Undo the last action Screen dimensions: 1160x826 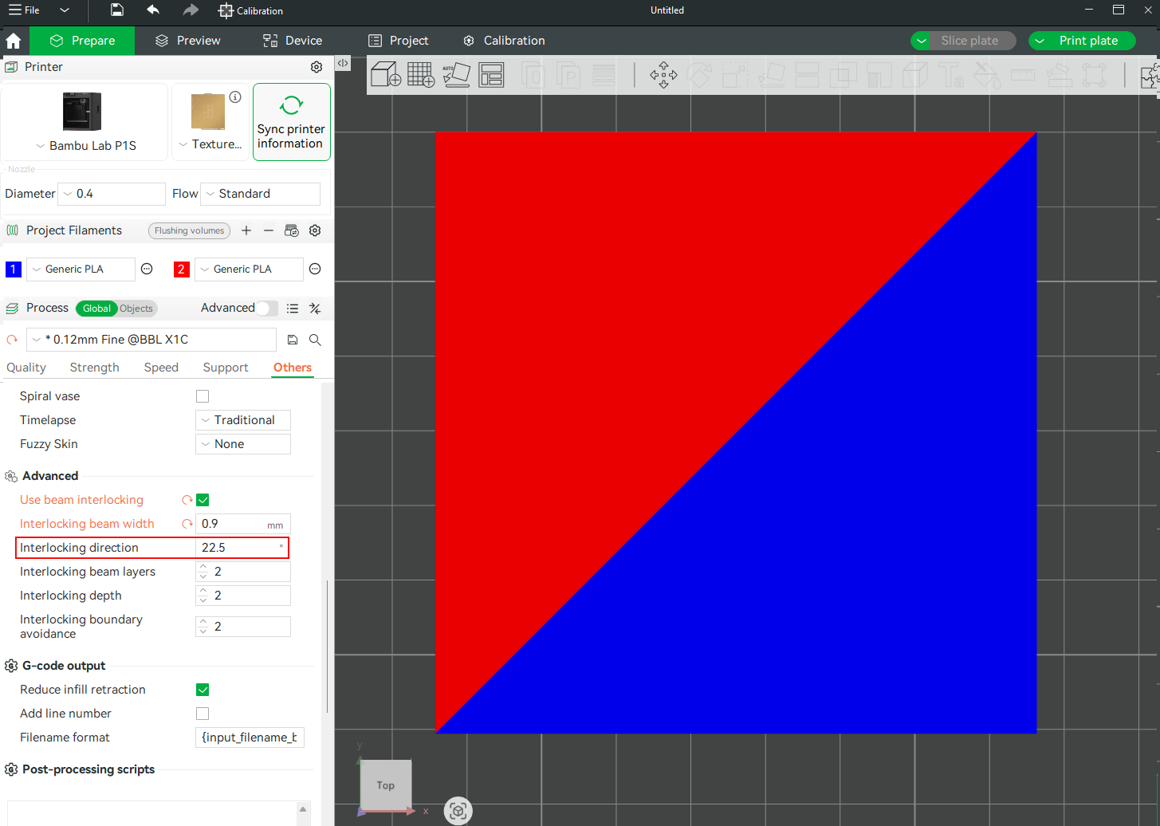153,10
